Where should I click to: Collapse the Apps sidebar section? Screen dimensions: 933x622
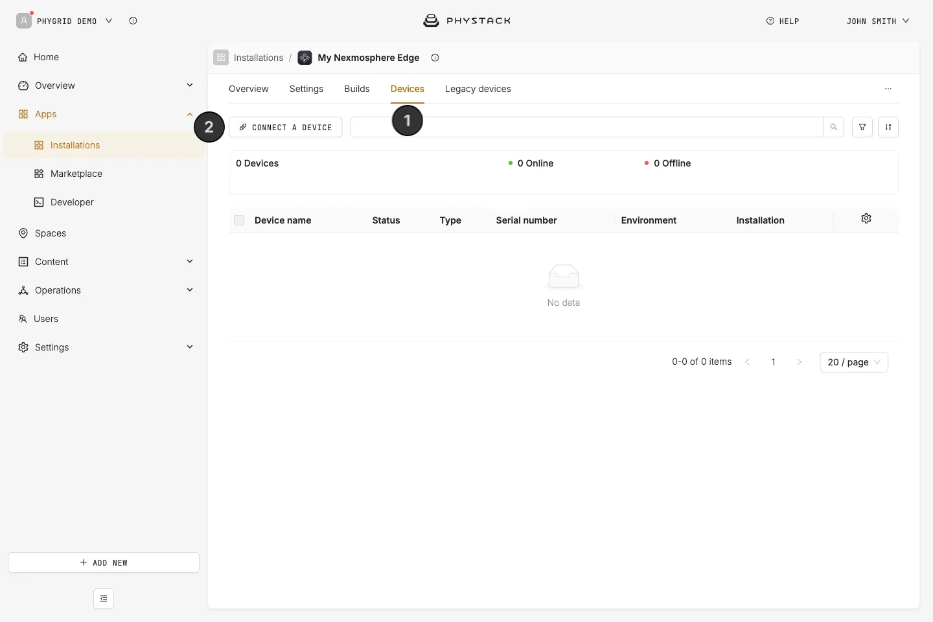tap(190, 114)
